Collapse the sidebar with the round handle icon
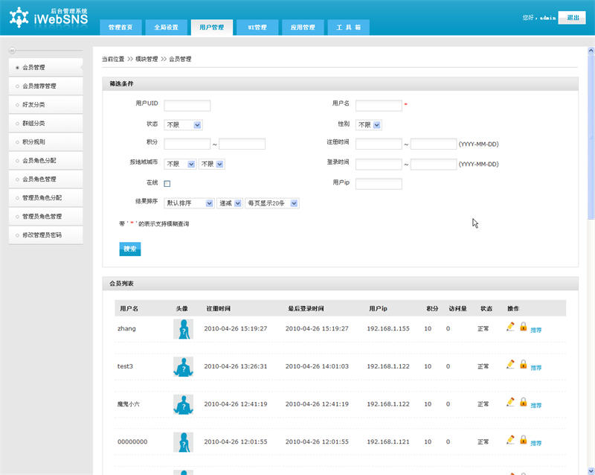The image size is (595, 475). pyautogui.click(x=12, y=50)
